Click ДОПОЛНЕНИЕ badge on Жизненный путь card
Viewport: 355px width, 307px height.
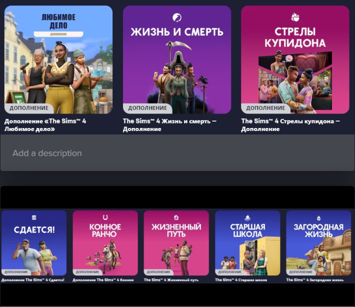tap(158, 272)
